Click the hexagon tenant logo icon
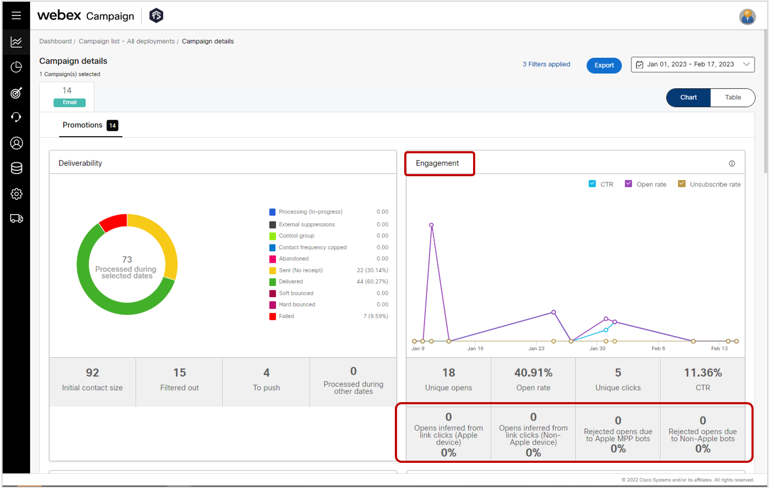The width and height of the screenshot is (777, 493). [156, 16]
